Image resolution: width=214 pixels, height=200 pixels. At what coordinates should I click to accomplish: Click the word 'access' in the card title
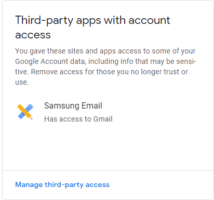[33, 35]
